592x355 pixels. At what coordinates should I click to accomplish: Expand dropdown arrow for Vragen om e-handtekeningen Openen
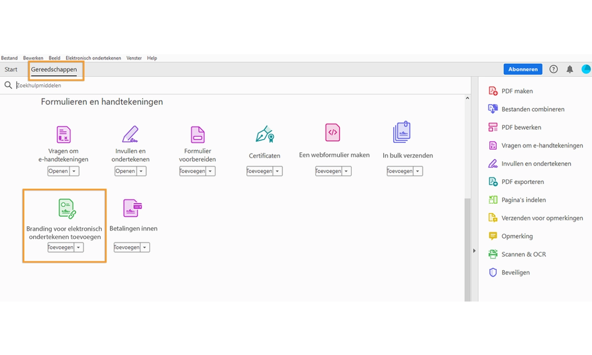point(74,171)
